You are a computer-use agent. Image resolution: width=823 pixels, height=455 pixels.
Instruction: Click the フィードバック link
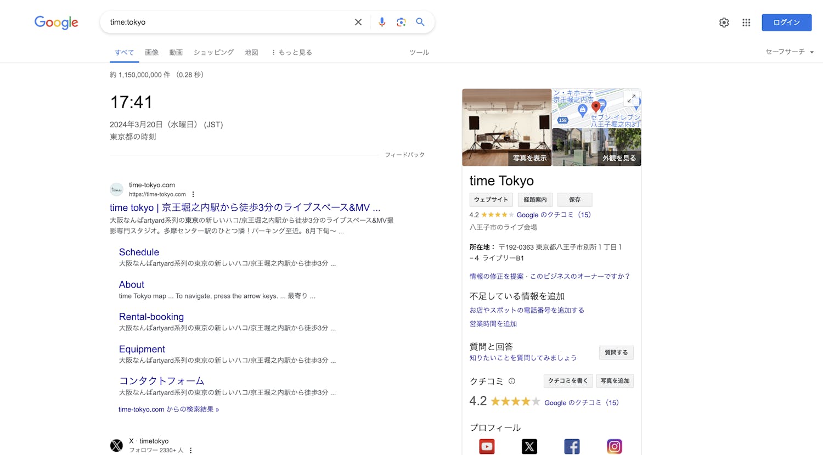point(405,155)
